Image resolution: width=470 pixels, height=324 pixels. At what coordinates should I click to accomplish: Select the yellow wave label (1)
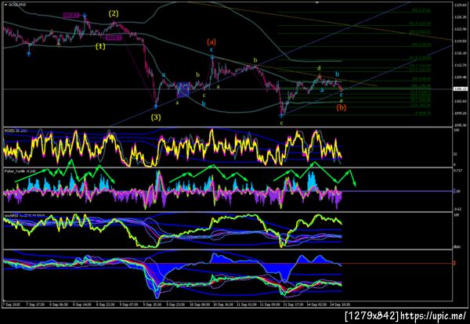(100, 46)
